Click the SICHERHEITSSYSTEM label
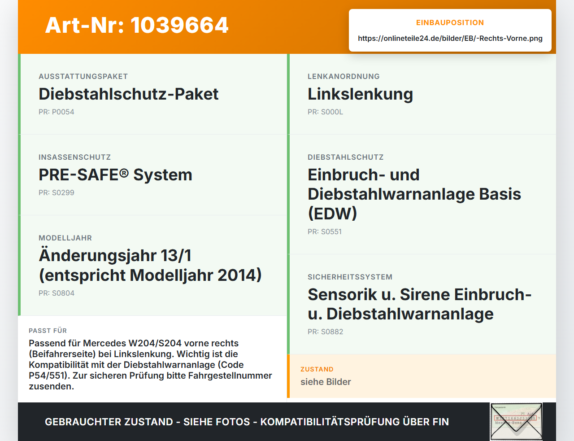Screen dimensions: 574x441 [x=350, y=277]
